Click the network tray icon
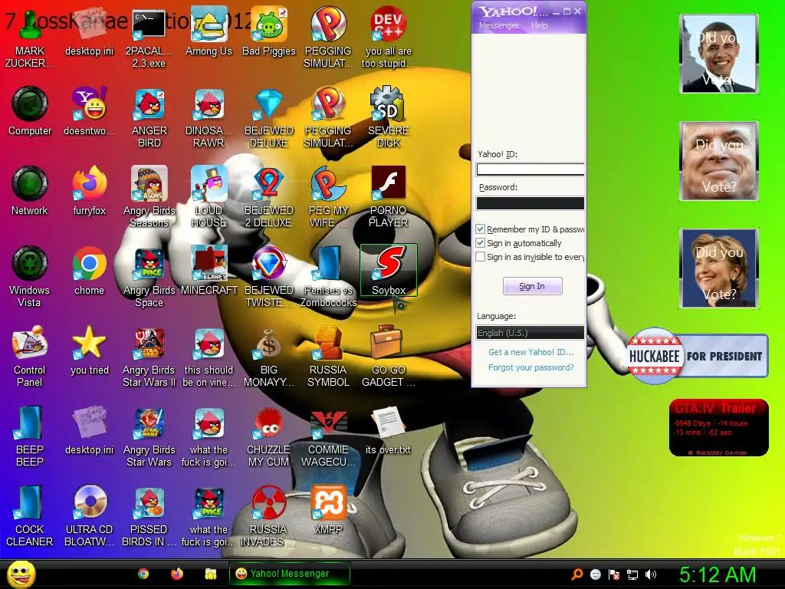Viewport: 785px width, 589px height. (x=632, y=574)
